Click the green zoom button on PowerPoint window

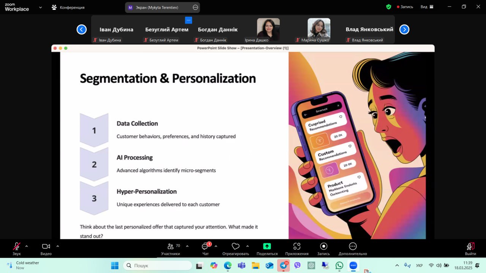[x=66, y=48]
